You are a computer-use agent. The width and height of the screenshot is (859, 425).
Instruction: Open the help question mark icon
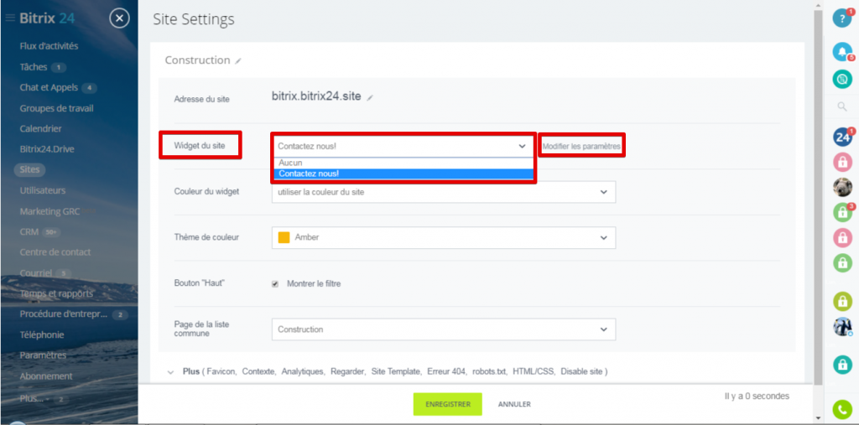(842, 18)
